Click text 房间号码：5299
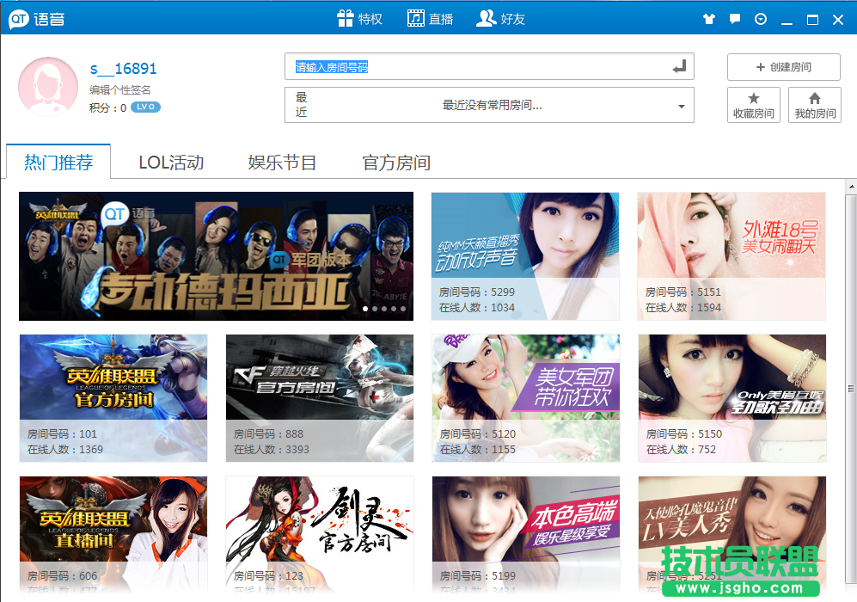The image size is (857, 602). 476,292
